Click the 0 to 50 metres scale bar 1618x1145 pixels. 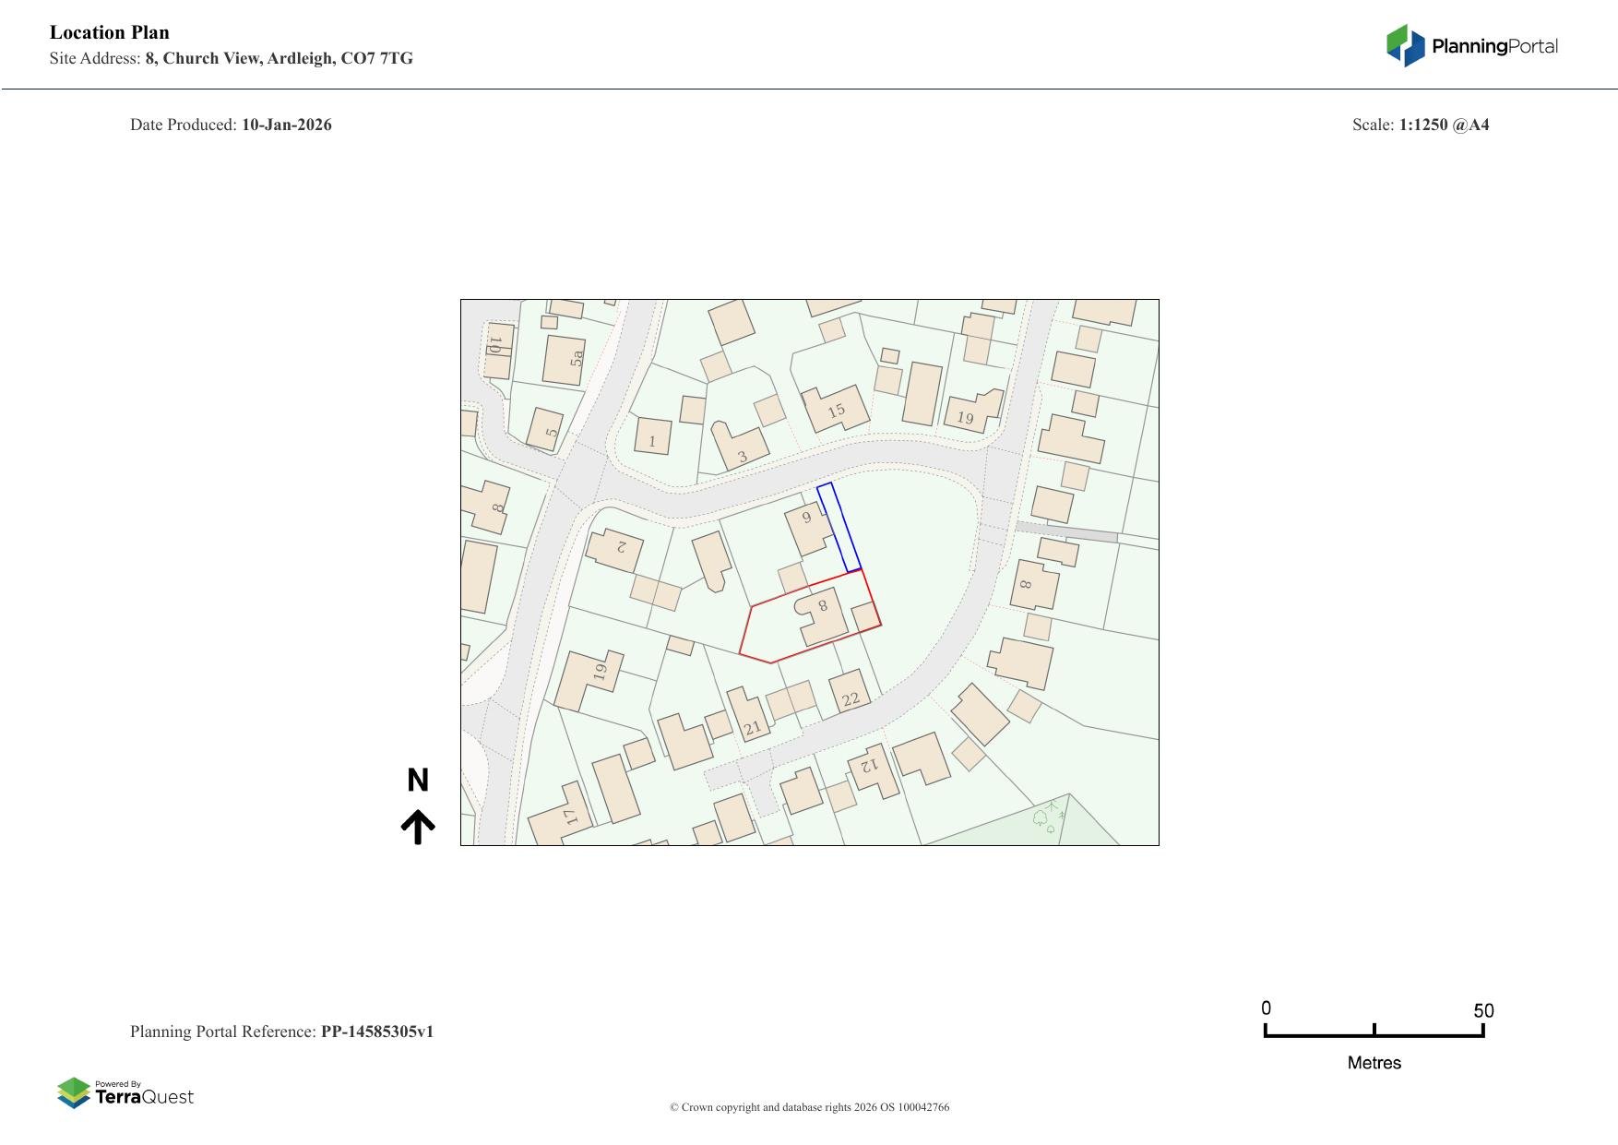coord(1374,1033)
